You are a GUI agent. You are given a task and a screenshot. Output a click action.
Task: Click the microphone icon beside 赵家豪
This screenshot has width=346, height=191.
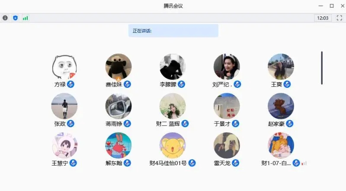pyautogui.click(x=290, y=124)
